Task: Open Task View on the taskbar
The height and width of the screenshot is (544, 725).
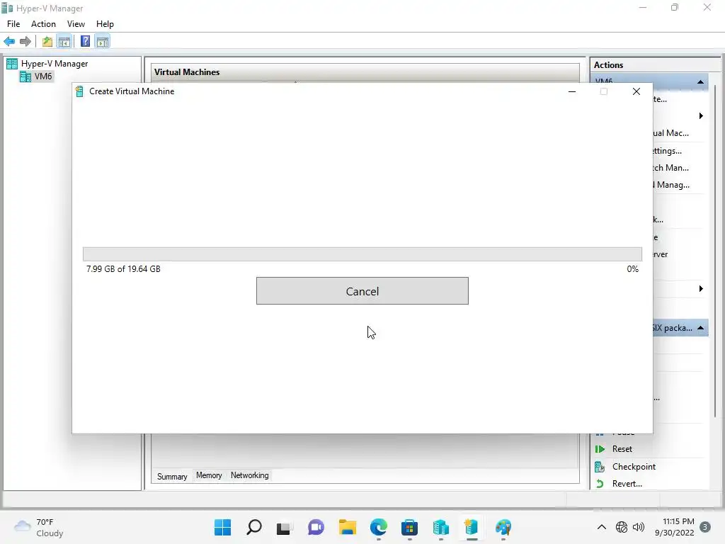Action: pos(285,527)
